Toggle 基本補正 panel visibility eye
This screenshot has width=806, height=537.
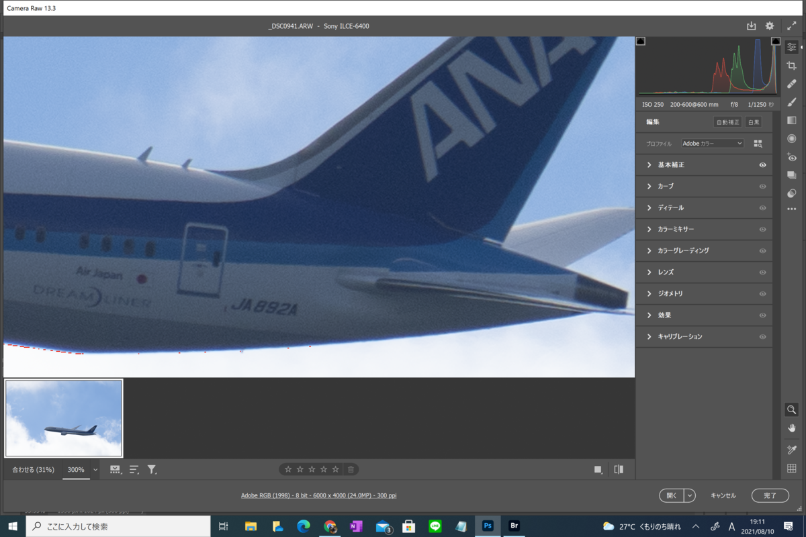[762, 165]
